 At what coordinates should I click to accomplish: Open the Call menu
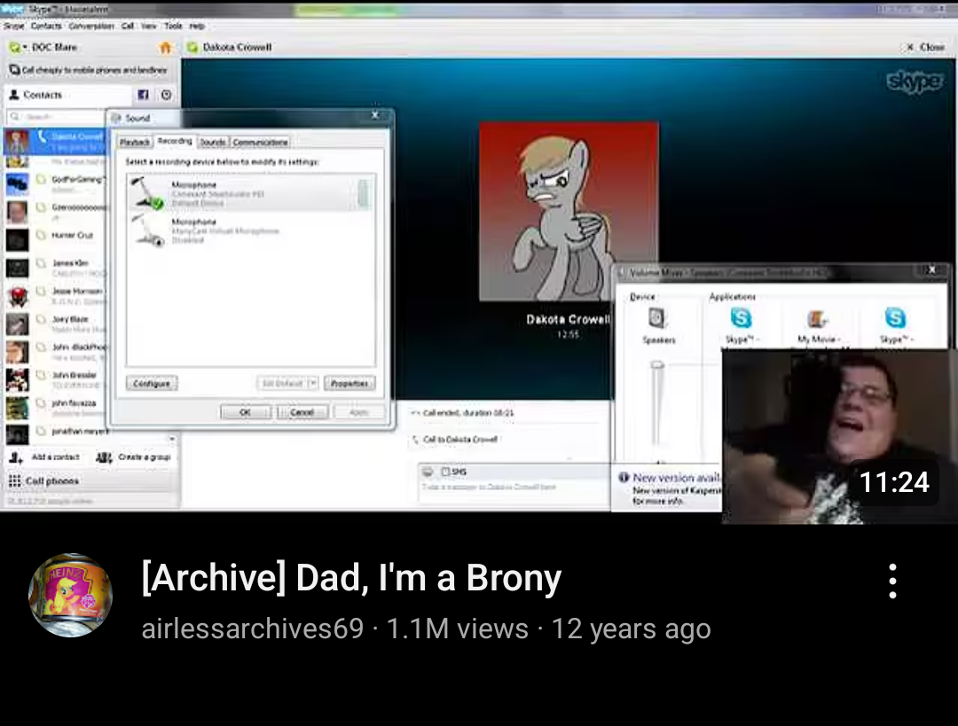(127, 26)
